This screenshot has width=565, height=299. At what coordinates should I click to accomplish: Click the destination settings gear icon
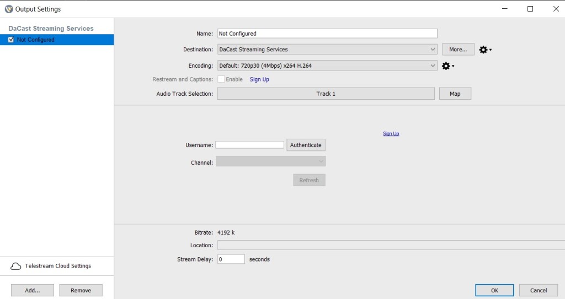tap(484, 50)
